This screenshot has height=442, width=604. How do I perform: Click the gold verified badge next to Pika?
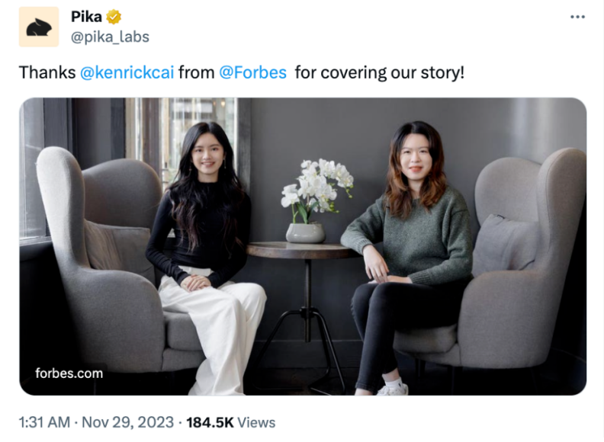pos(114,17)
